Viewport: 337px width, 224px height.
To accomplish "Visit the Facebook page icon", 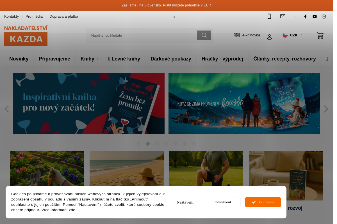I will [305, 17].
